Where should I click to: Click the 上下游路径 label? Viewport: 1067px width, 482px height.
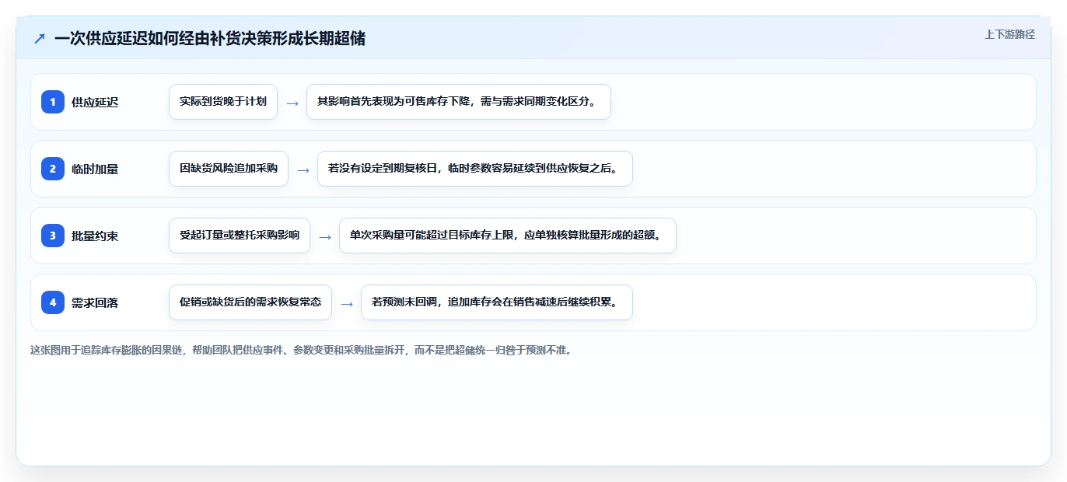pos(1009,34)
